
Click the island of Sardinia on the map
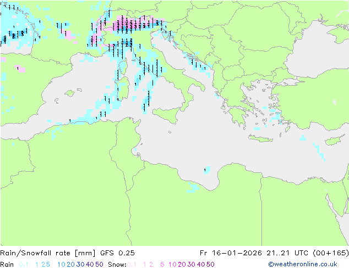coord(123,89)
